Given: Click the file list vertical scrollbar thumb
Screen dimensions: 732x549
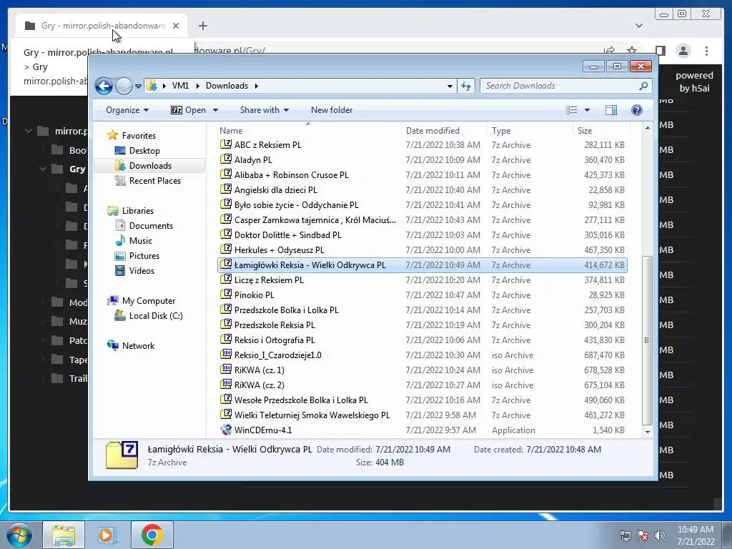Looking at the screenshot, I should point(647,340).
